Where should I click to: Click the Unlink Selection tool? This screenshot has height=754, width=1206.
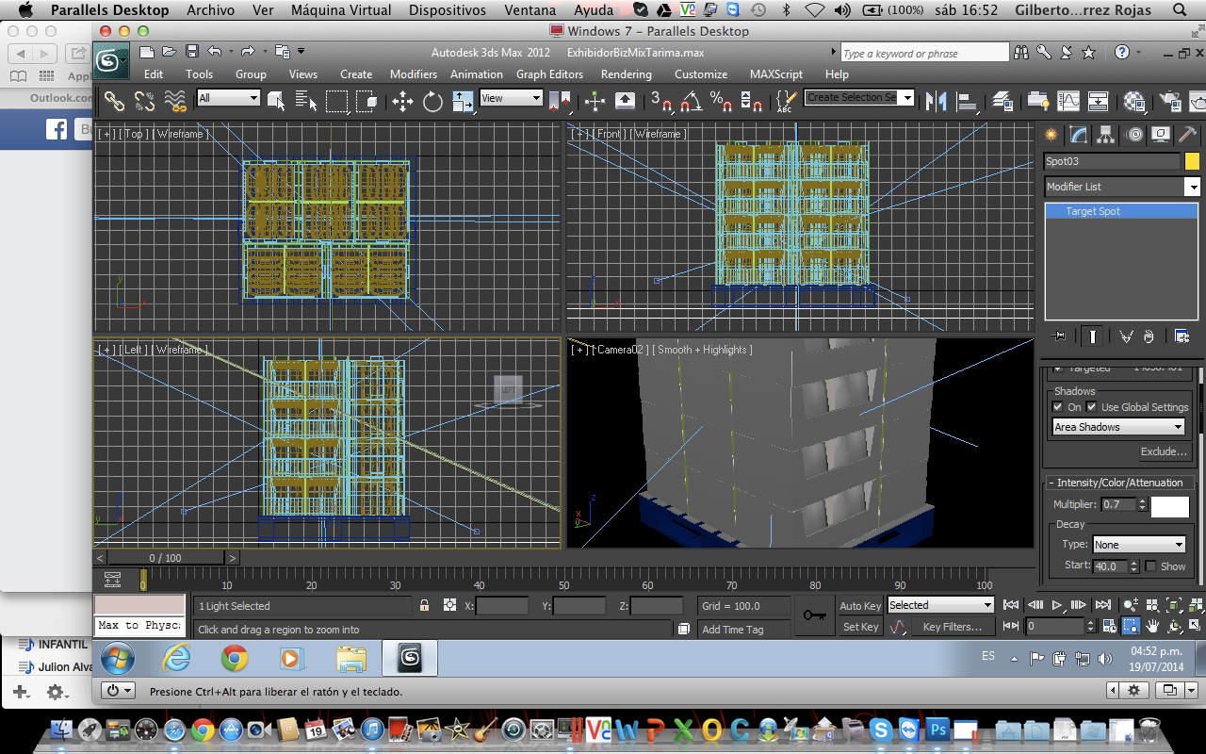(x=144, y=100)
